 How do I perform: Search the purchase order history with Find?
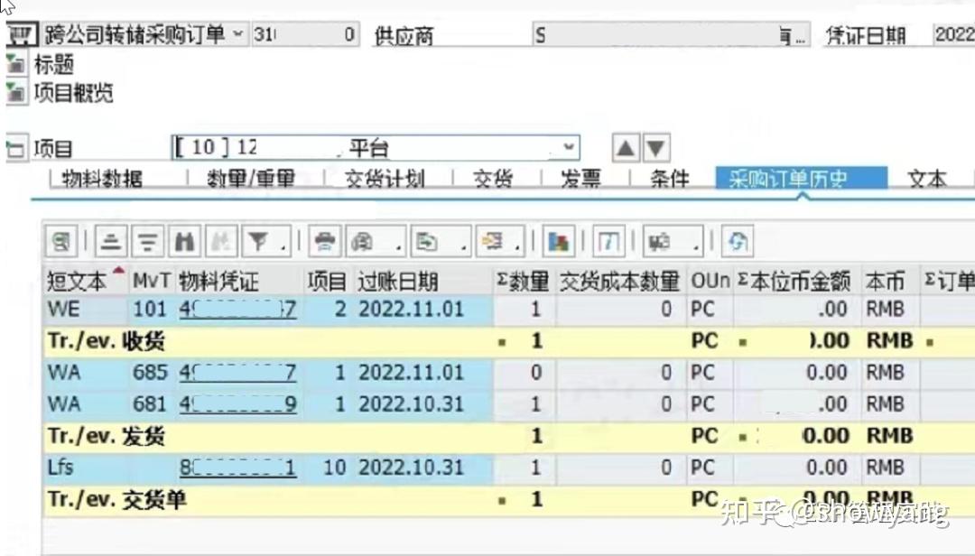[183, 241]
